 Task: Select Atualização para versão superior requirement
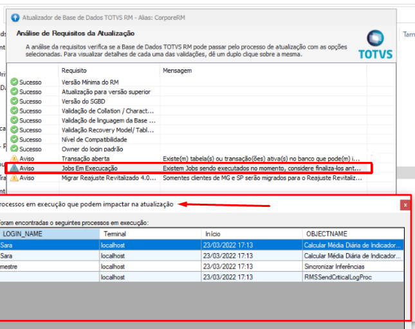tap(106, 92)
